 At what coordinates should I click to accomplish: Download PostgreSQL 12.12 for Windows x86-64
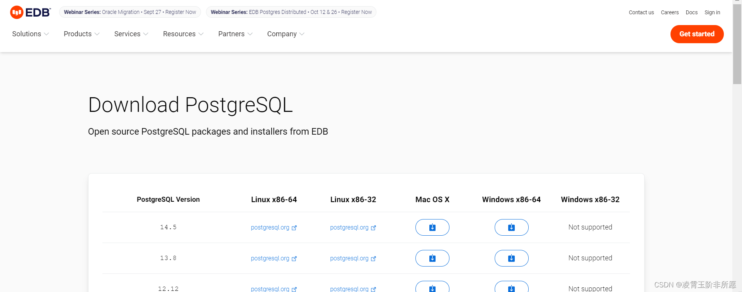point(511,287)
